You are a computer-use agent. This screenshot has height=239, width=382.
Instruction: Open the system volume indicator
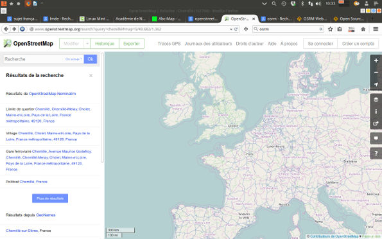(x=318, y=3)
